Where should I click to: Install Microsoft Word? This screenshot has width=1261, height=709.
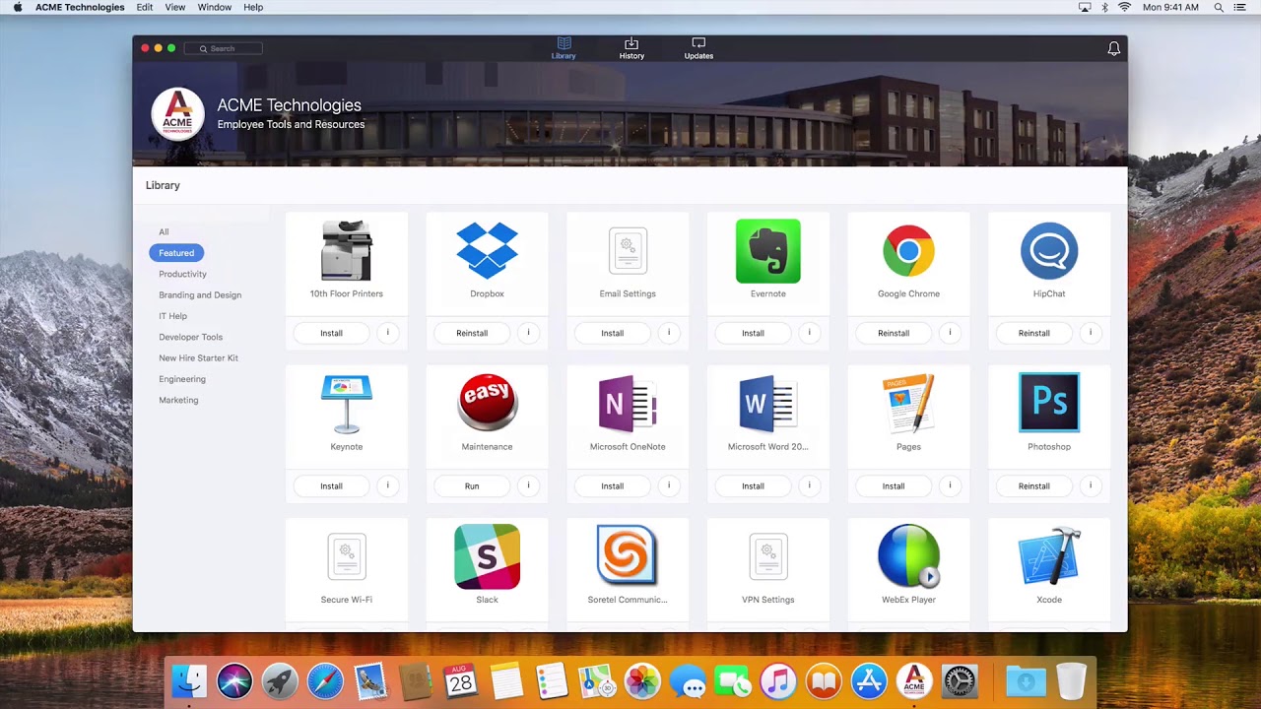click(753, 485)
